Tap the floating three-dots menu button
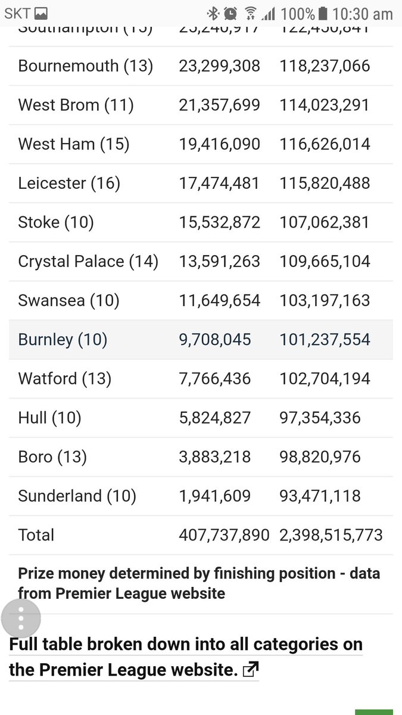Screen dimensions: 402x715 (21, 619)
